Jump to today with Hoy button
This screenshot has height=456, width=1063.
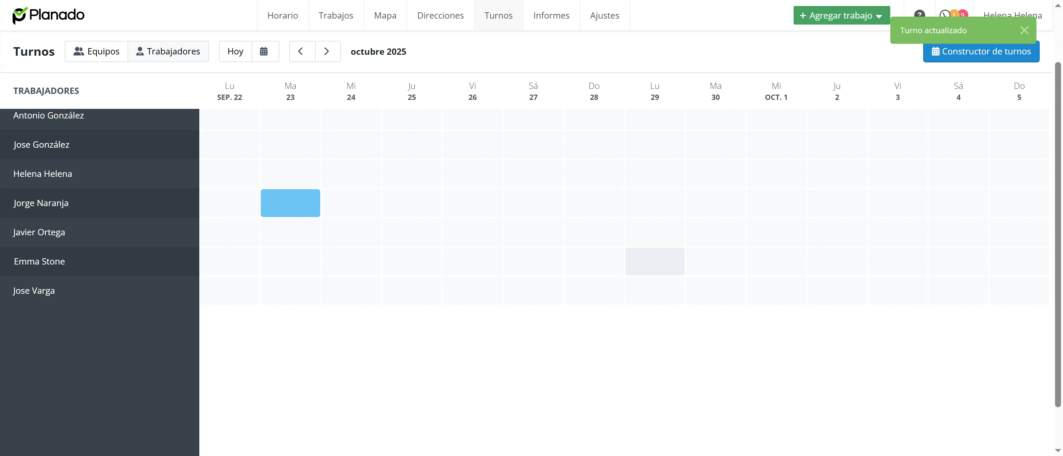[235, 51]
